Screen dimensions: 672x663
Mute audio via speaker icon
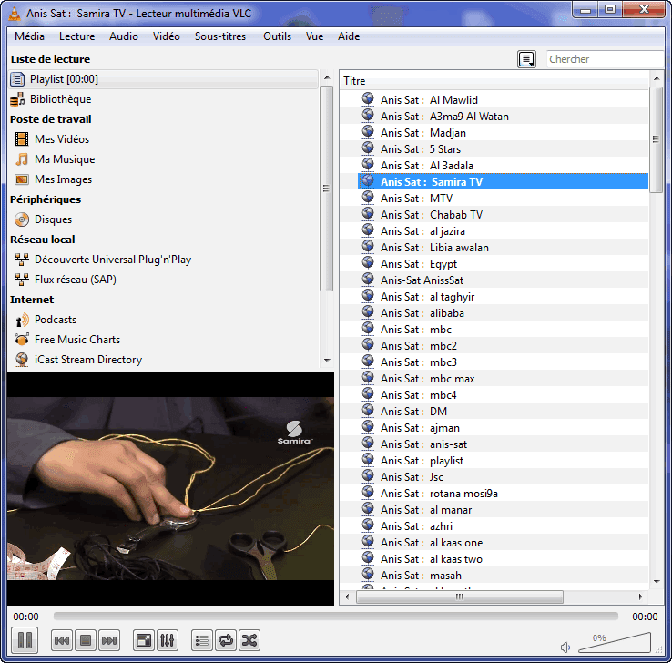(565, 647)
